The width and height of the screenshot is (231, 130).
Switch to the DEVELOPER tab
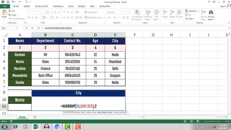(x=105, y=6)
